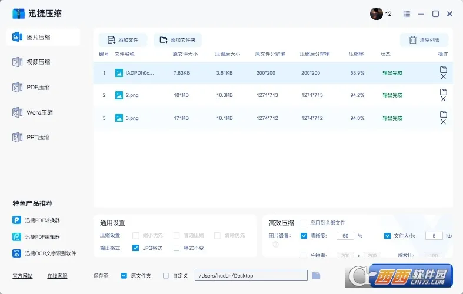
Task: Click the 图片压缩 sidebar icon
Action: [17, 37]
